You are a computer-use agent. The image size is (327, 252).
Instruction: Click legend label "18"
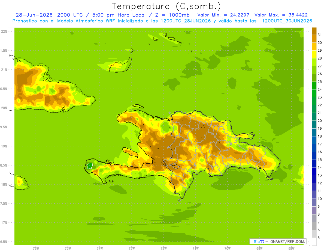click(x=320, y=136)
